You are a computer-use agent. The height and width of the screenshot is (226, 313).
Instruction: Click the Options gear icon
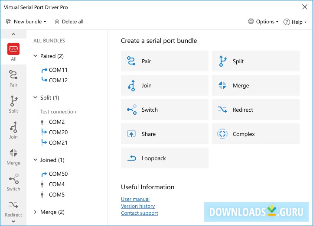coord(251,21)
